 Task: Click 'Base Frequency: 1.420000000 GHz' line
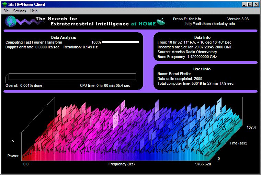tap(187, 57)
